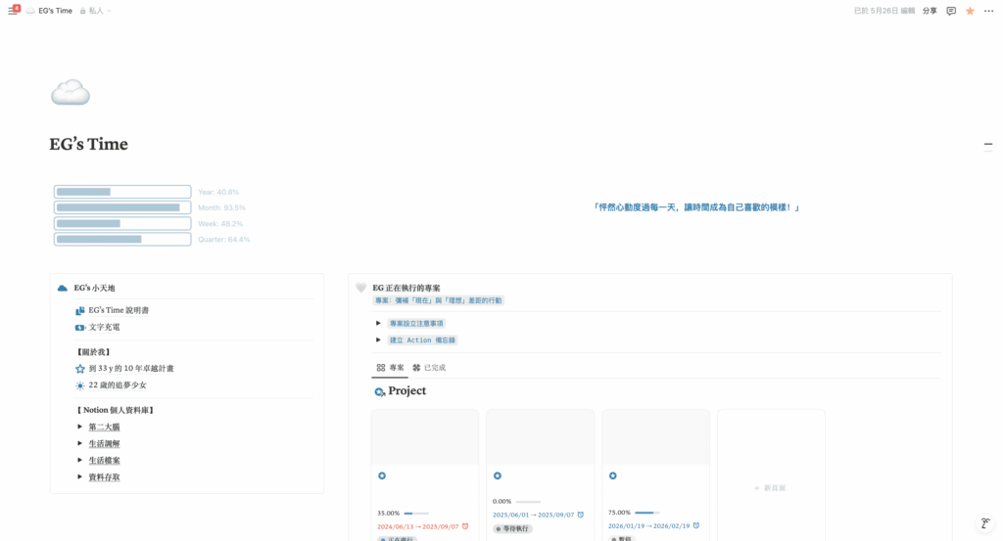Click the 分享 share button

930,11
